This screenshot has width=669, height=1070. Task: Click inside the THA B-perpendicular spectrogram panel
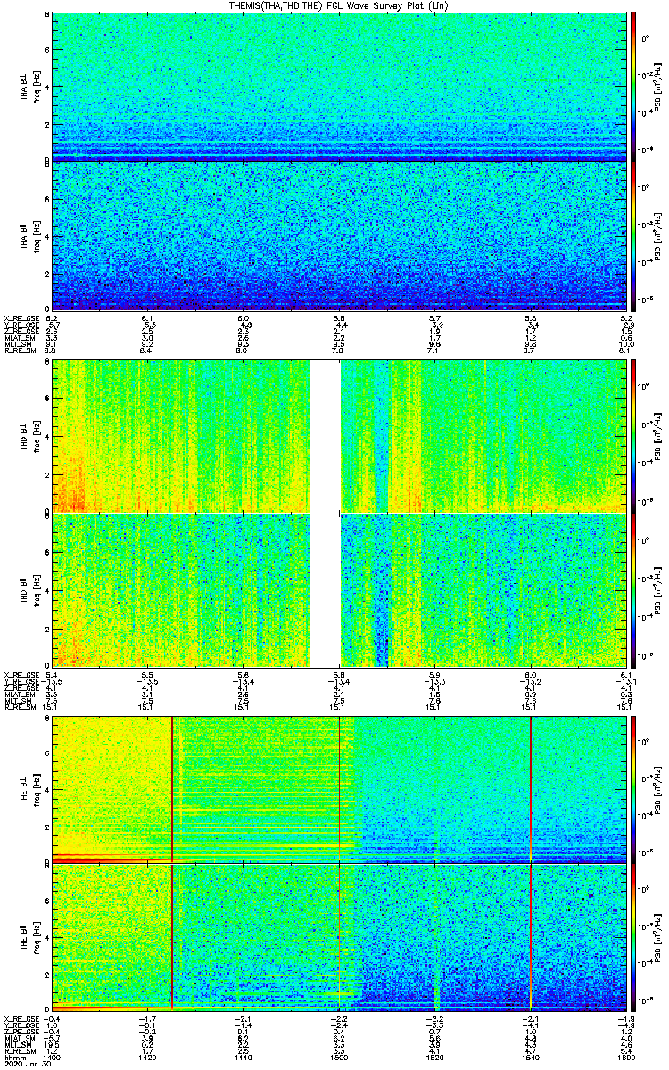(x=338, y=86)
